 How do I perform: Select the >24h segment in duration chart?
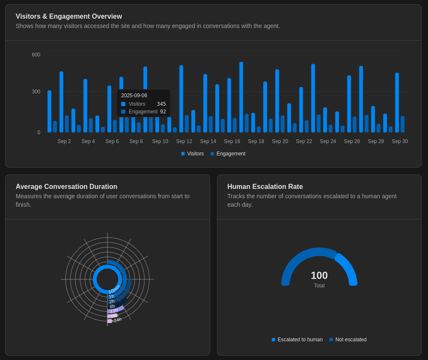pos(110,321)
